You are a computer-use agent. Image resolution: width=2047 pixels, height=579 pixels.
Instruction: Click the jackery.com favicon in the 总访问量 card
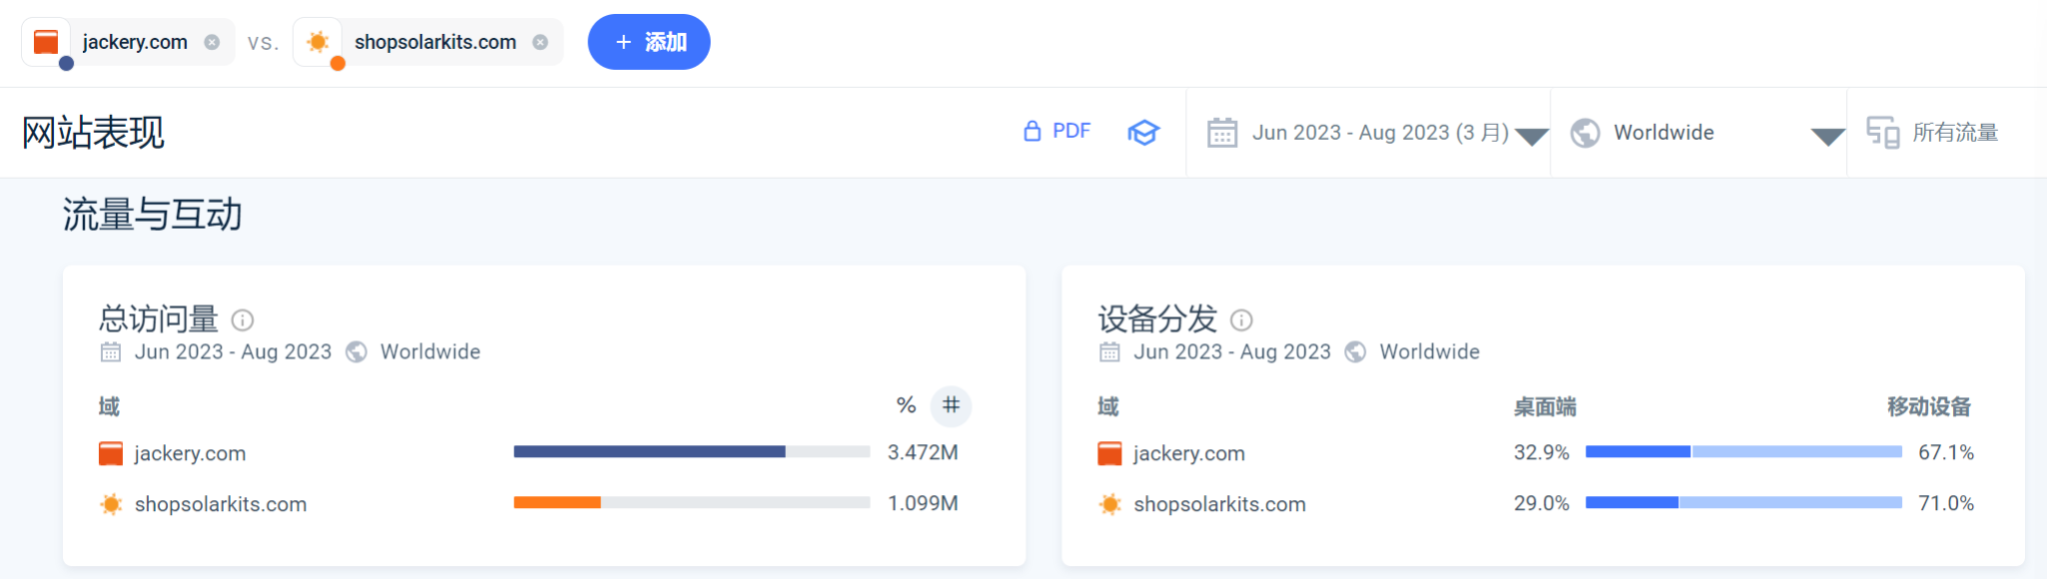pyautogui.click(x=111, y=453)
